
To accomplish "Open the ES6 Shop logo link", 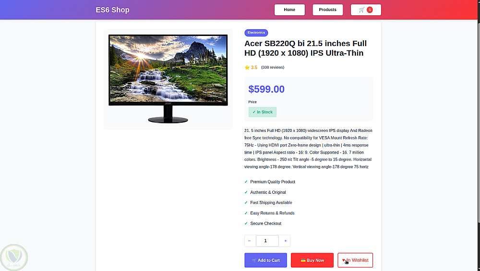I will pos(113,10).
